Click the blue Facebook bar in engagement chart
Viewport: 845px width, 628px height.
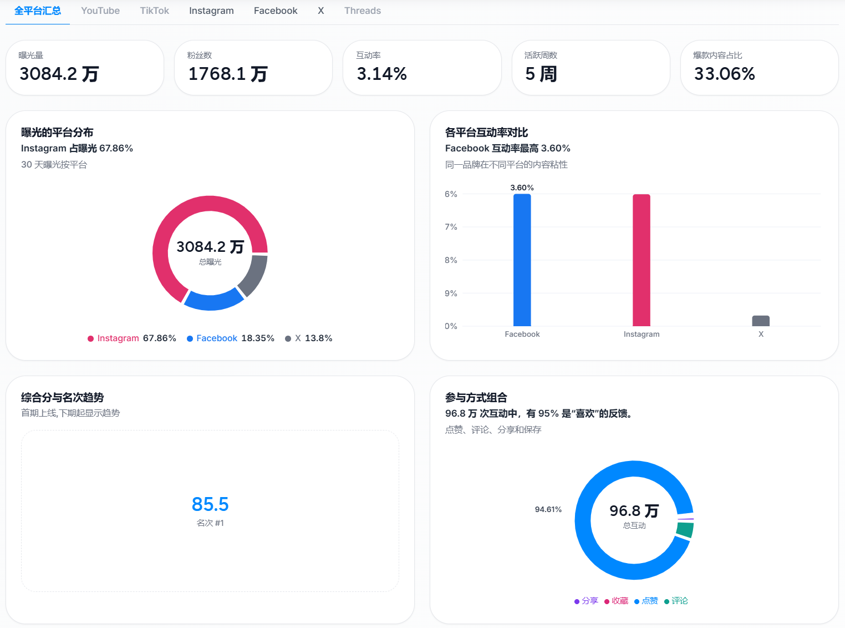tap(522, 260)
